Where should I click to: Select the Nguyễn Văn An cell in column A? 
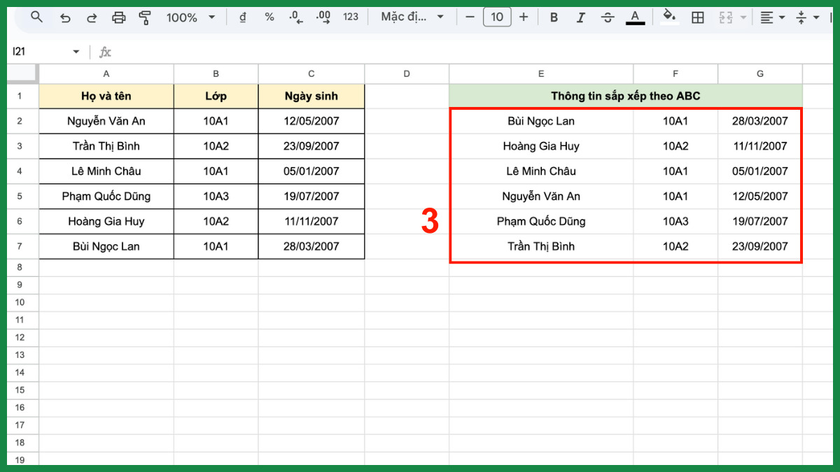point(106,121)
